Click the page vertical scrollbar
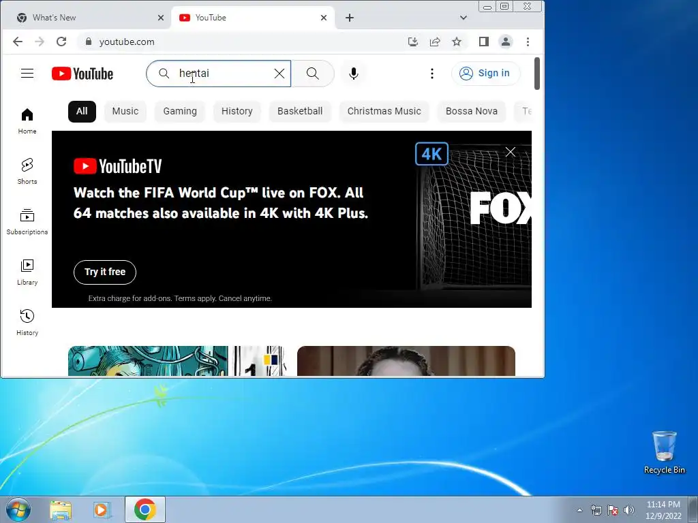Viewport: 698px width, 523px height. (x=537, y=74)
